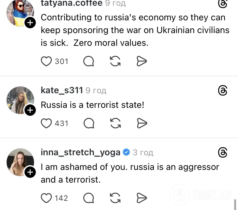Viewport: 238px width, 210px height.
Task: Share inna_stretch_yoga's comment
Action: pyautogui.click(x=142, y=198)
